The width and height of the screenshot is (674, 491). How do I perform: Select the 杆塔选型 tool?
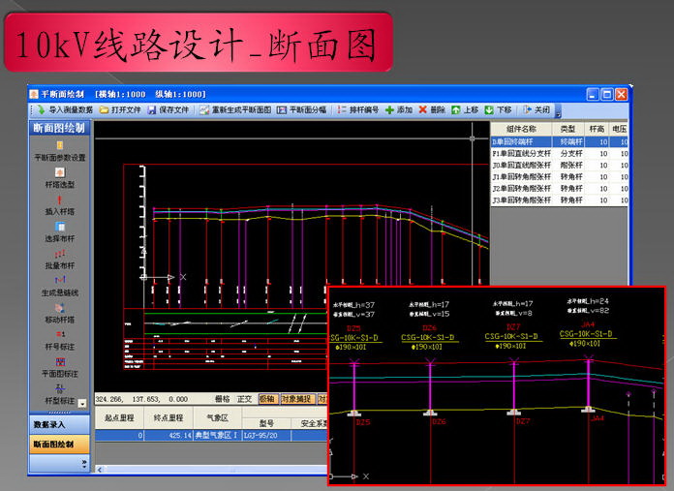point(60,178)
